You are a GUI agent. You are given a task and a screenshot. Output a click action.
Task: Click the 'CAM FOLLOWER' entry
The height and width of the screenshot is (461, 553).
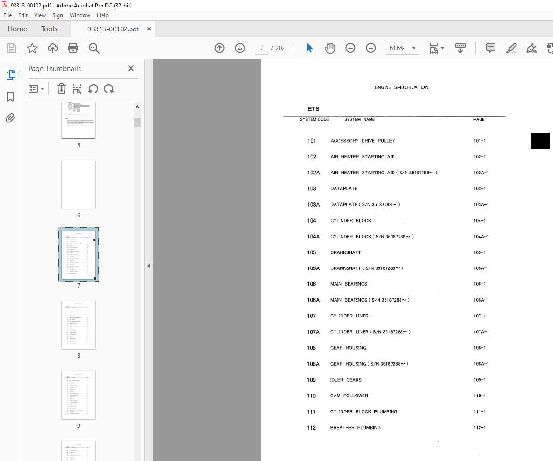tap(349, 396)
